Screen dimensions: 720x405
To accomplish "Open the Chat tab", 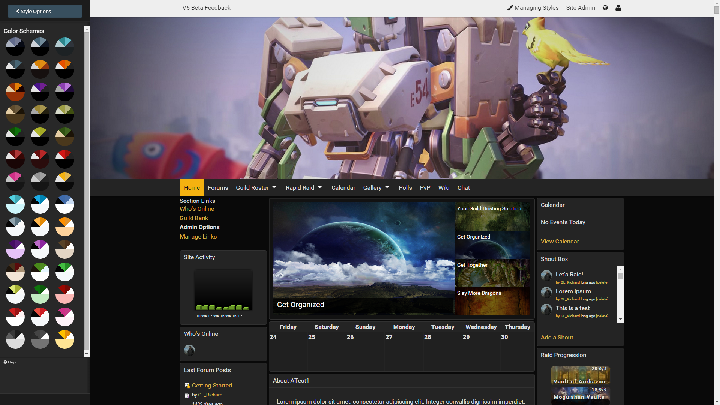I will (463, 187).
